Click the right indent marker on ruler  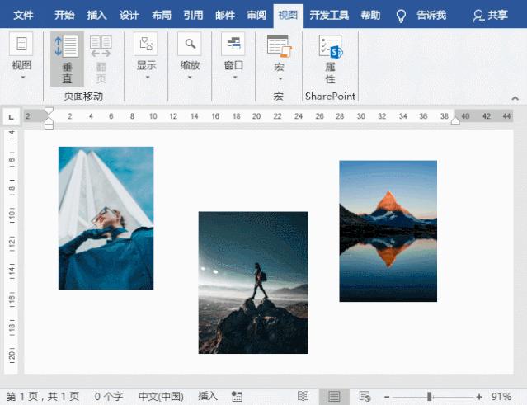click(x=455, y=120)
